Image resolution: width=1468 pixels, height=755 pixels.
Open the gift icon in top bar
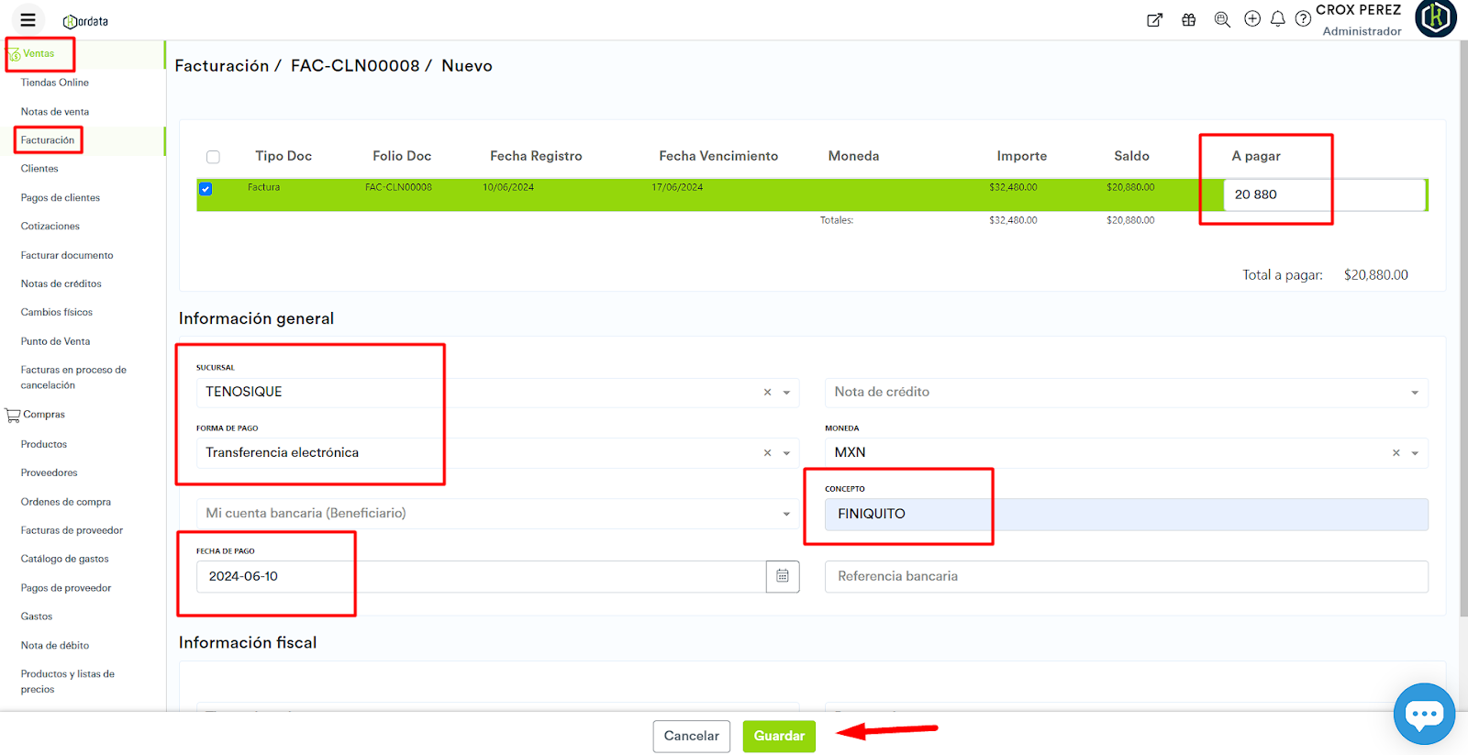pyautogui.click(x=1188, y=20)
